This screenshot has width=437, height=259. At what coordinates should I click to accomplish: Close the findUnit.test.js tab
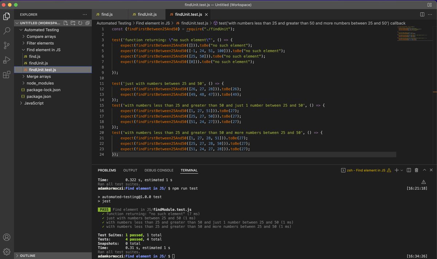click(x=206, y=15)
